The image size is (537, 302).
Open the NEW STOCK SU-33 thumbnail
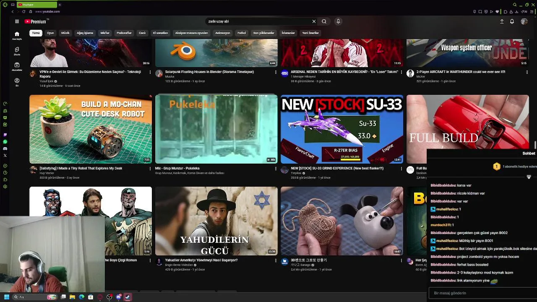click(342, 129)
